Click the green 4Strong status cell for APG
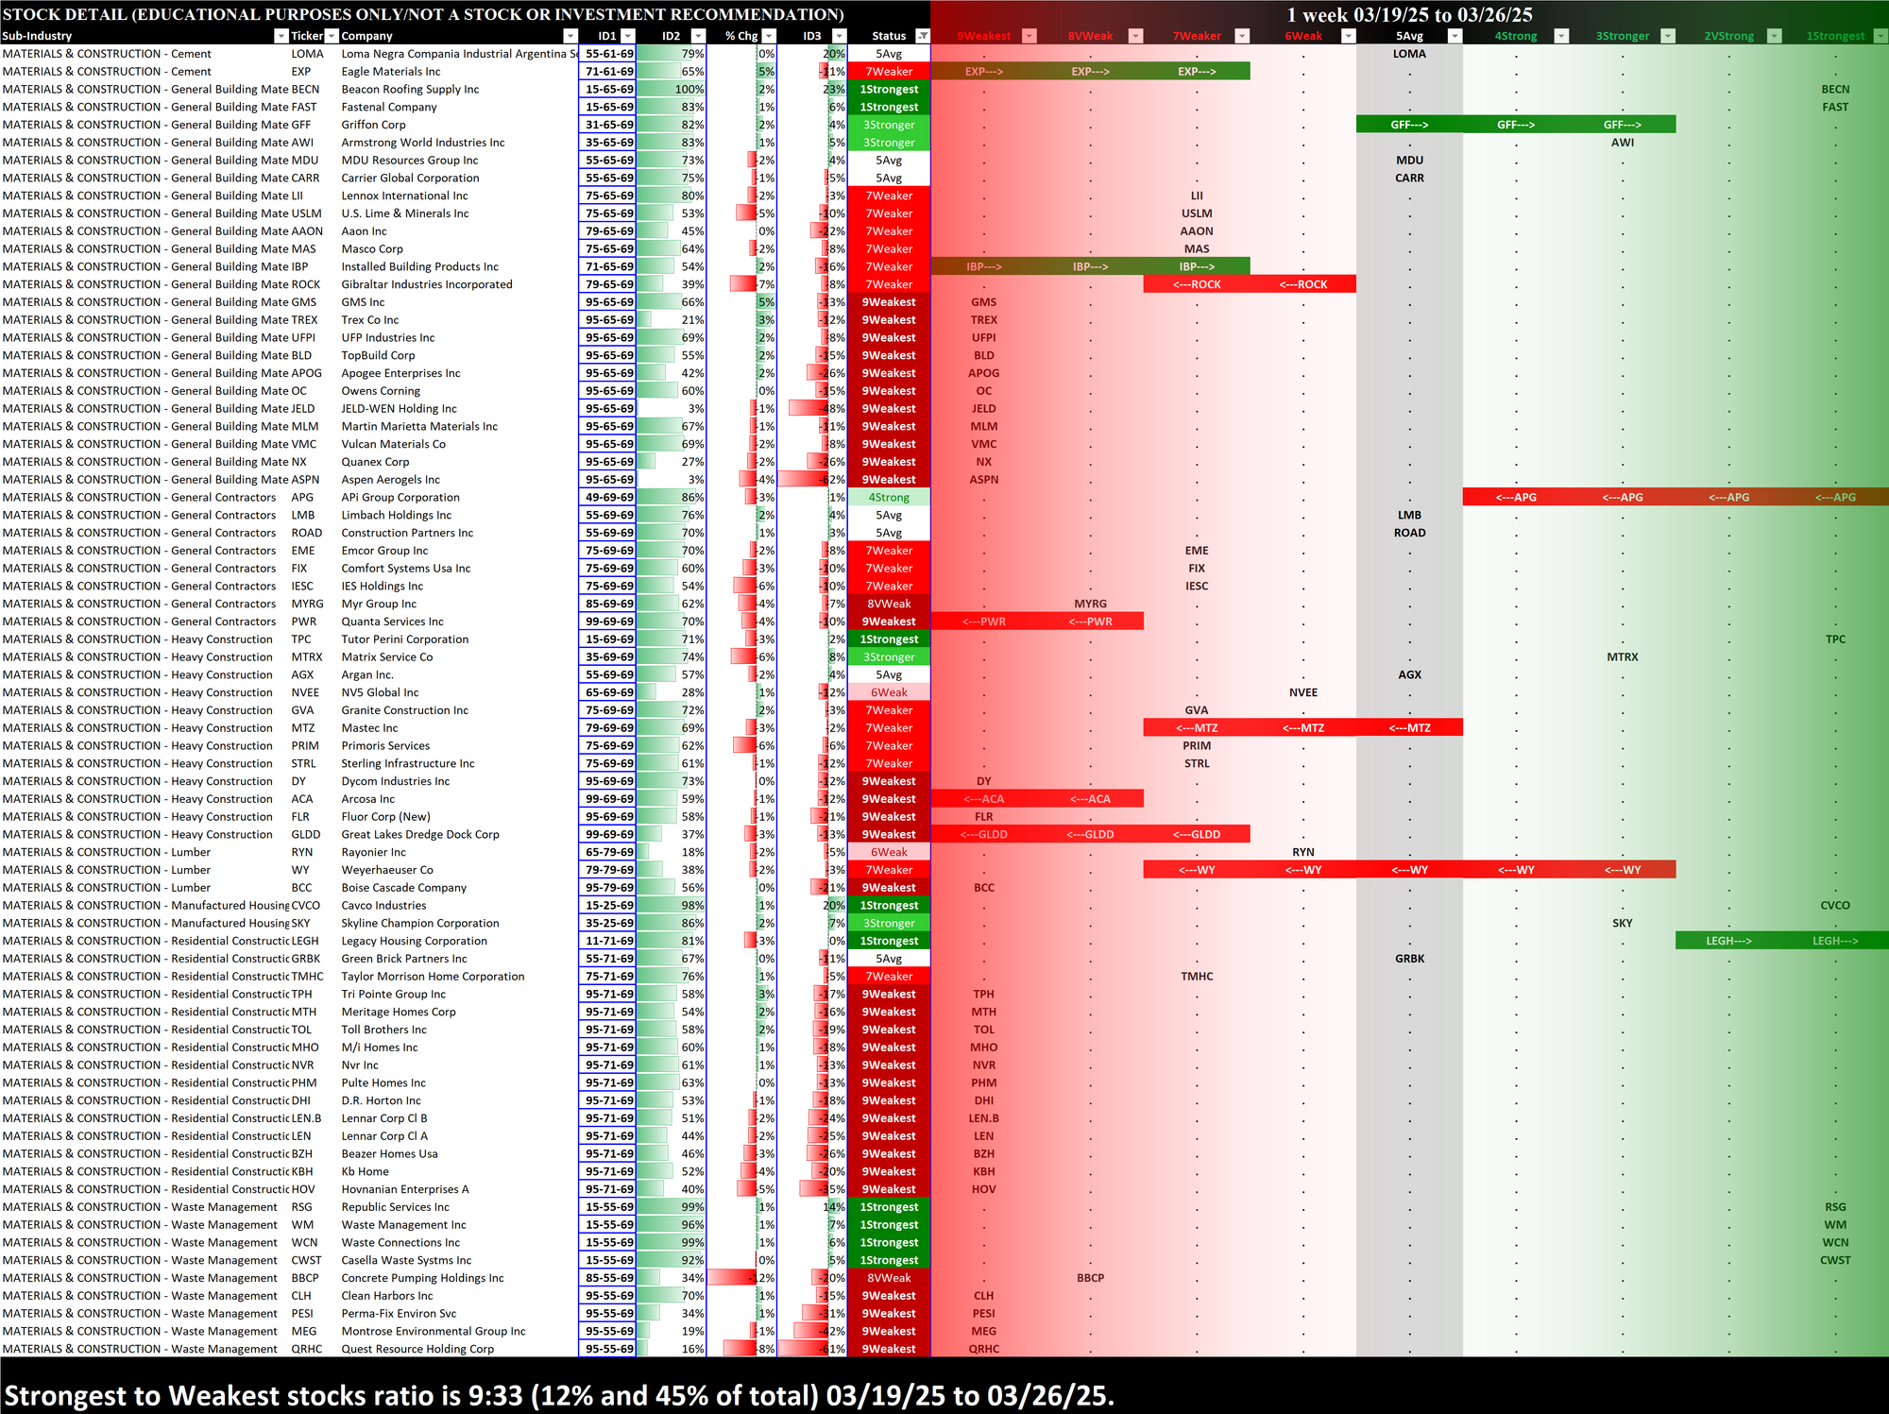The height and width of the screenshot is (1414, 1889). 888,497
